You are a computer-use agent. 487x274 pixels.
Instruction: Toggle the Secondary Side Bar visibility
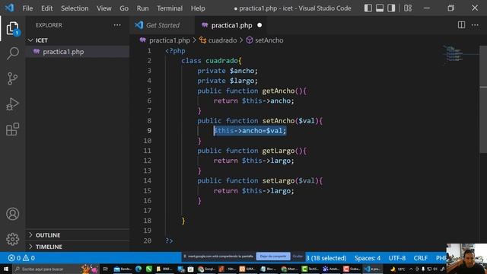click(391, 8)
